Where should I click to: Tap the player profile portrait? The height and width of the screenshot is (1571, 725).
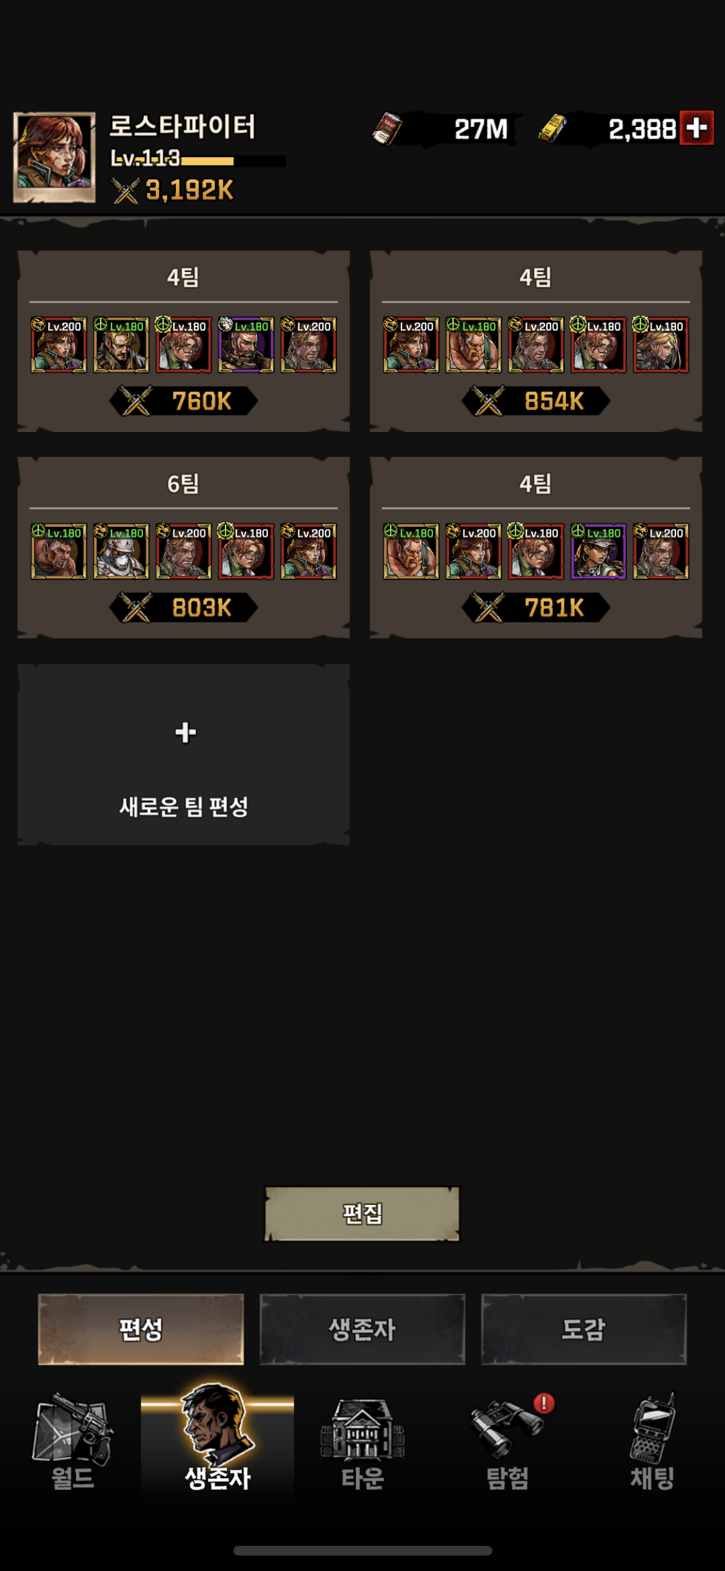(x=54, y=157)
